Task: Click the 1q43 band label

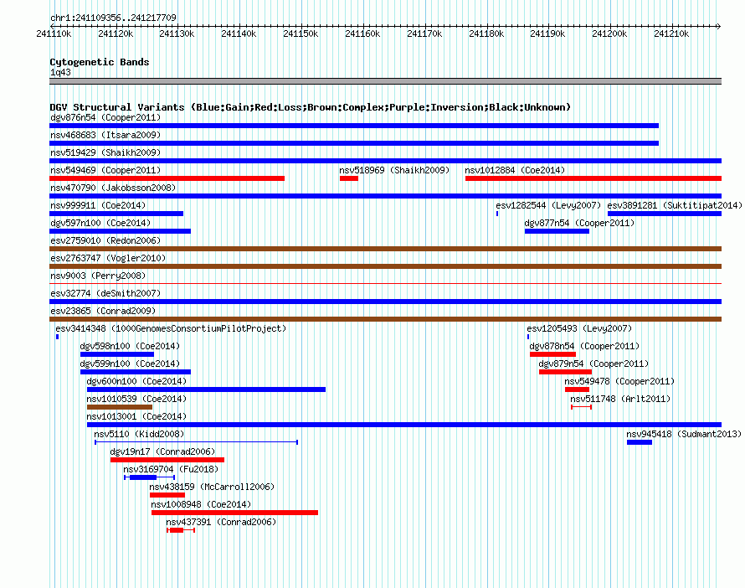Action: tap(60, 72)
